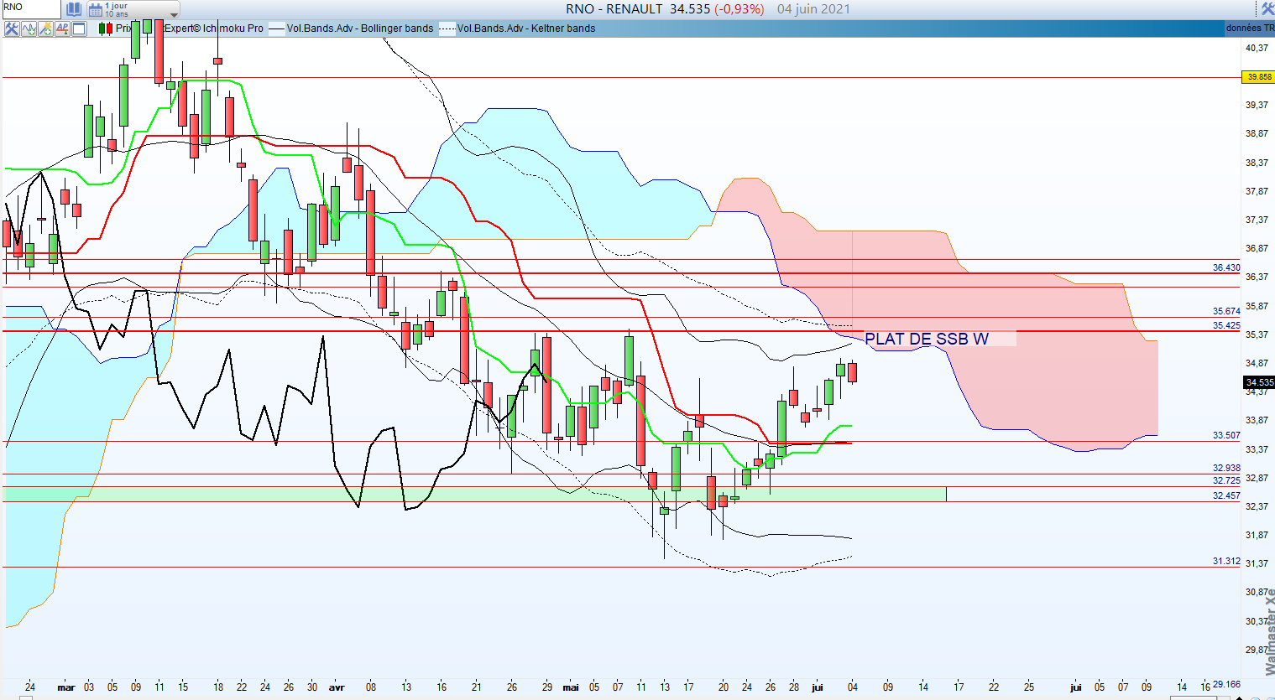The image size is (1275, 700).
Task: Click the 35.674 level price label
Action: coord(1226,312)
